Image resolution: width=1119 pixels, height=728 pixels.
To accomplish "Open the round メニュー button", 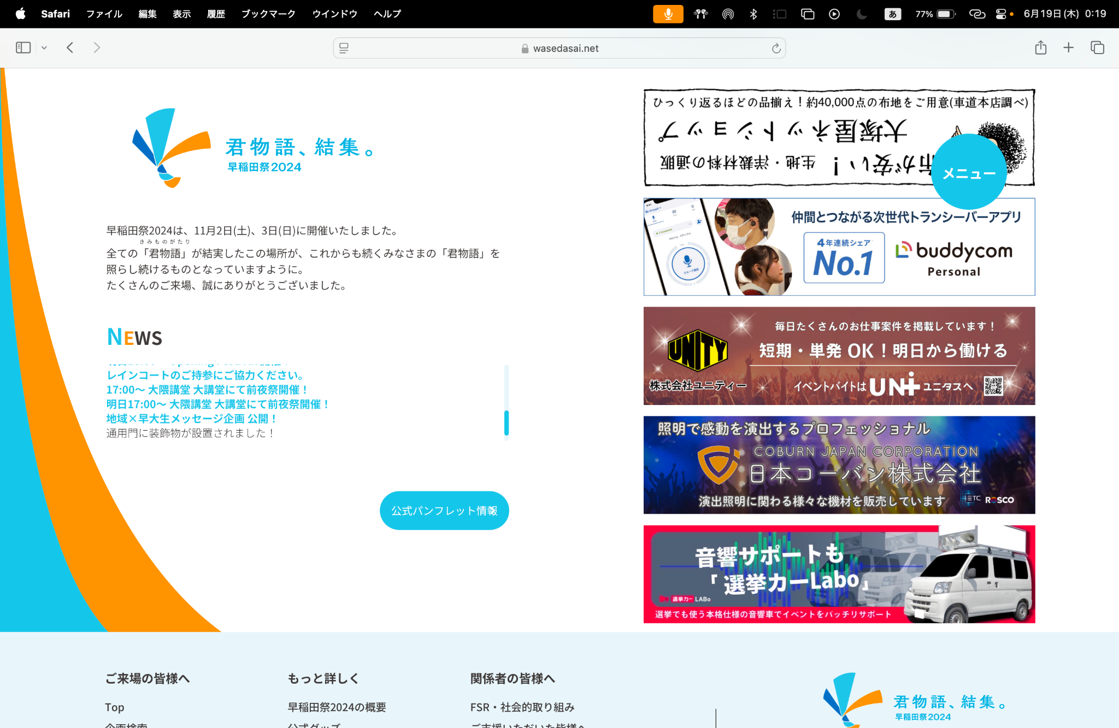I will [x=969, y=172].
